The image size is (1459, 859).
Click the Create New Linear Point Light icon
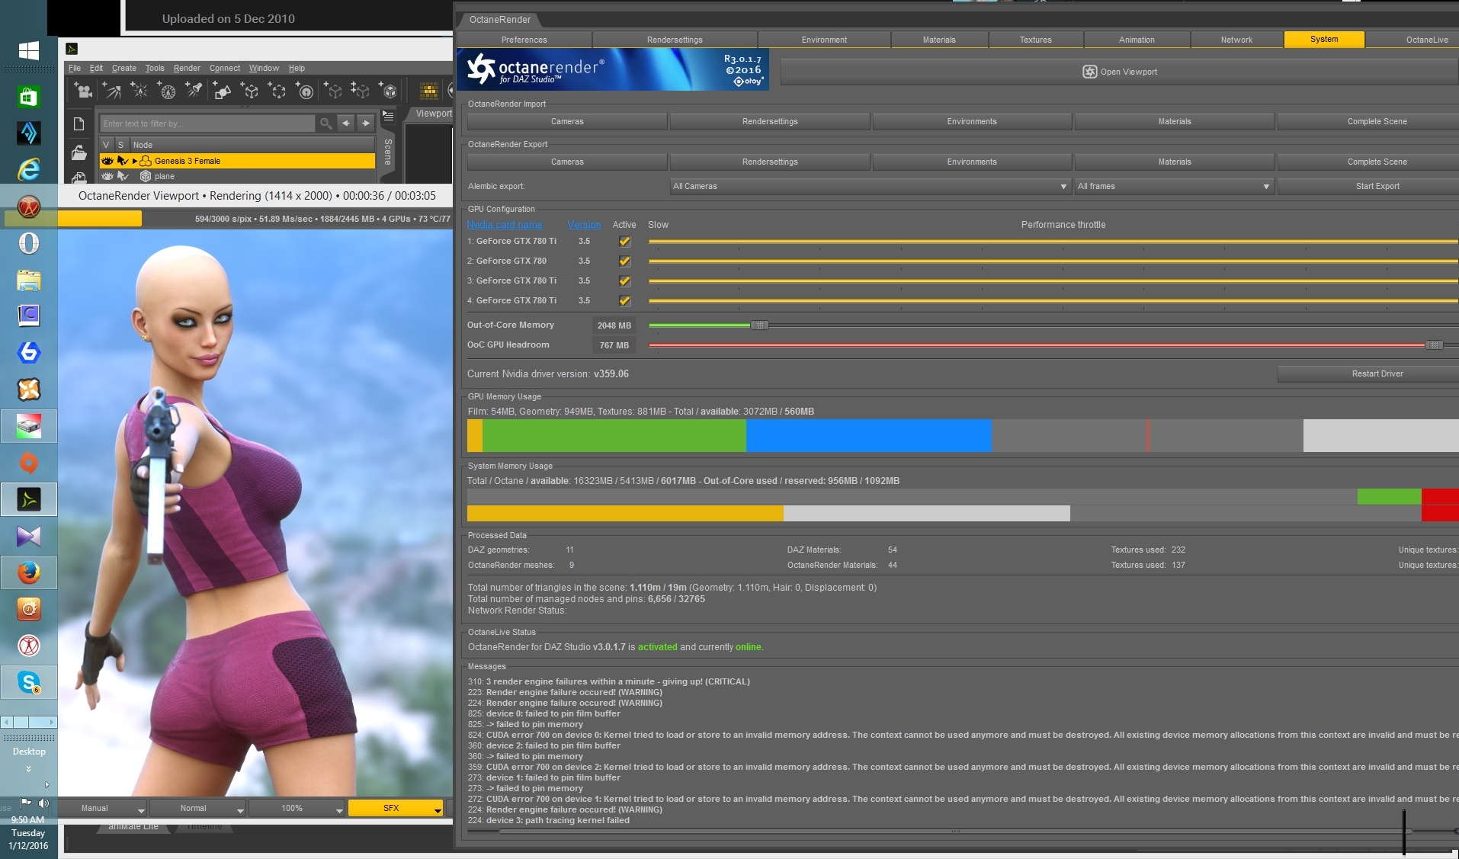167,91
